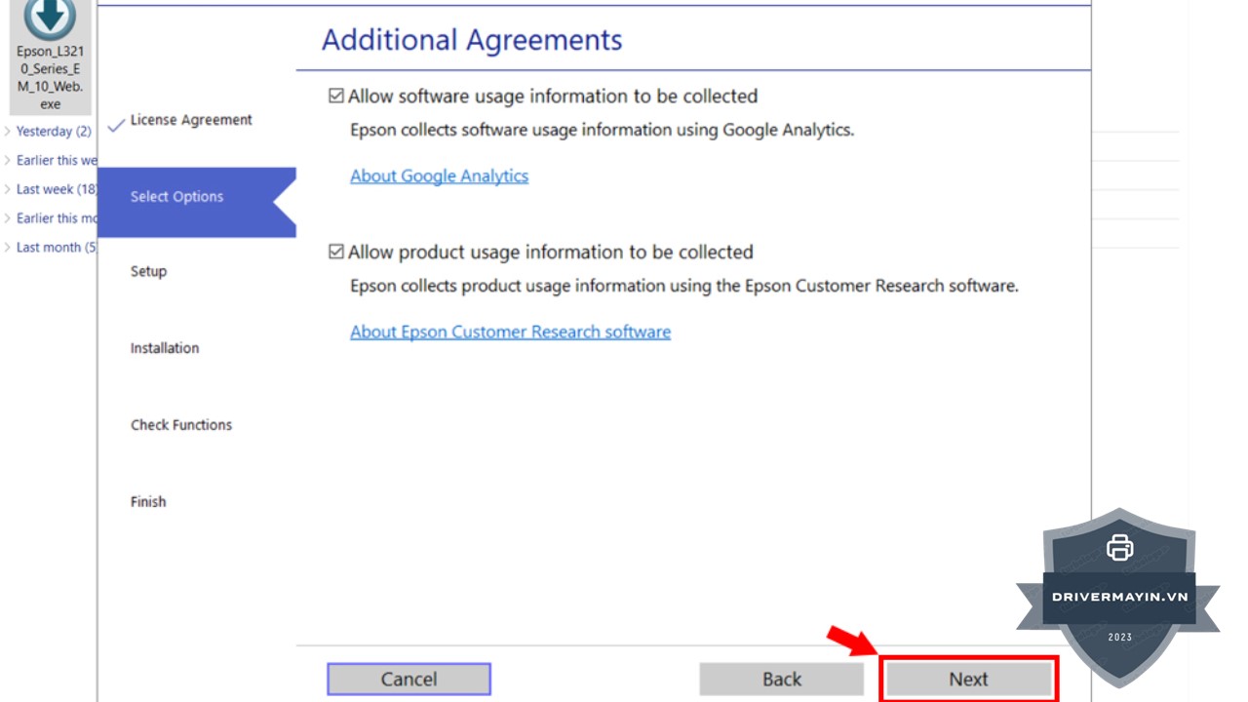Select the Finish step in sidebar
Viewport: 1248px width, 702px height.
[148, 502]
